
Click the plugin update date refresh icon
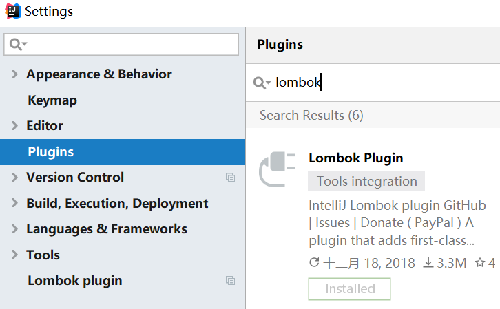315,263
